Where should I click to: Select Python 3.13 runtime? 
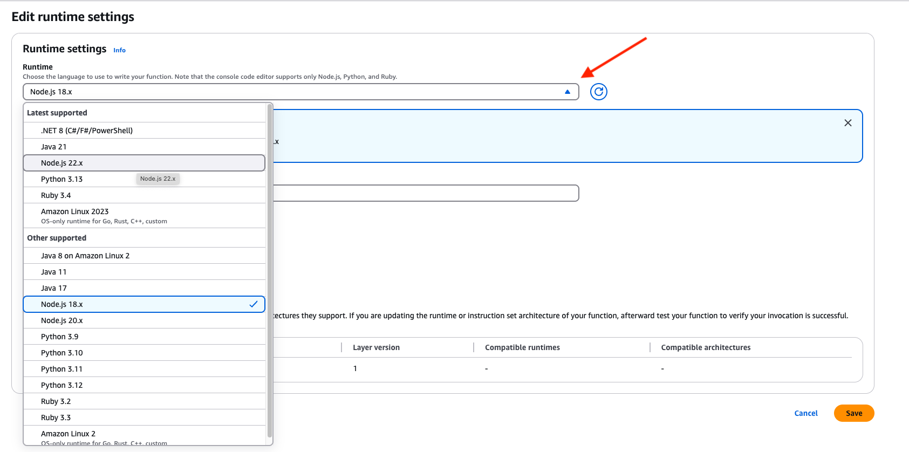click(x=145, y=179)
